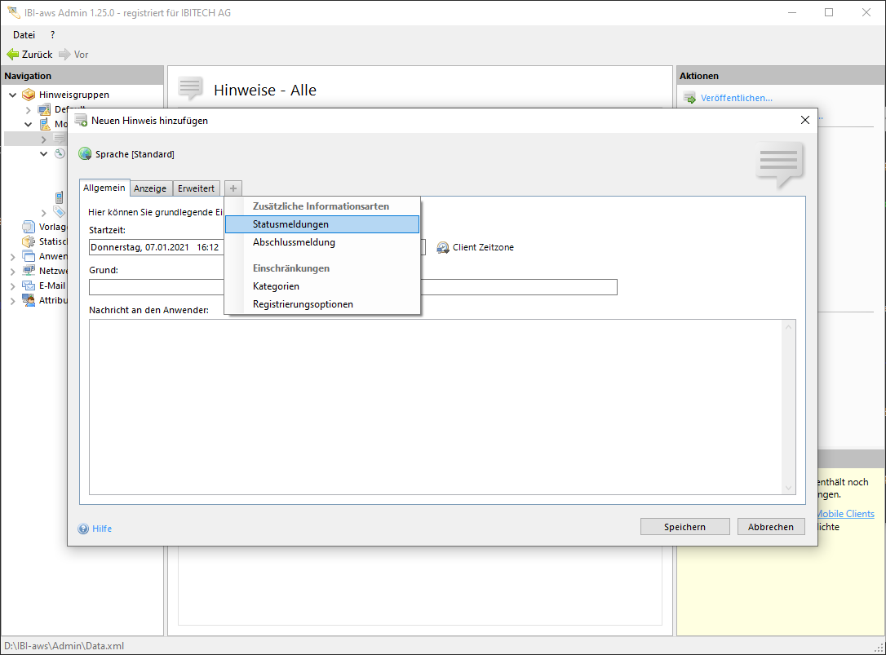Viewport: 886px width, 655px height.
Task: Switch to the Anzeige tab
Action: pyautogui.click(x=150, y=188)
